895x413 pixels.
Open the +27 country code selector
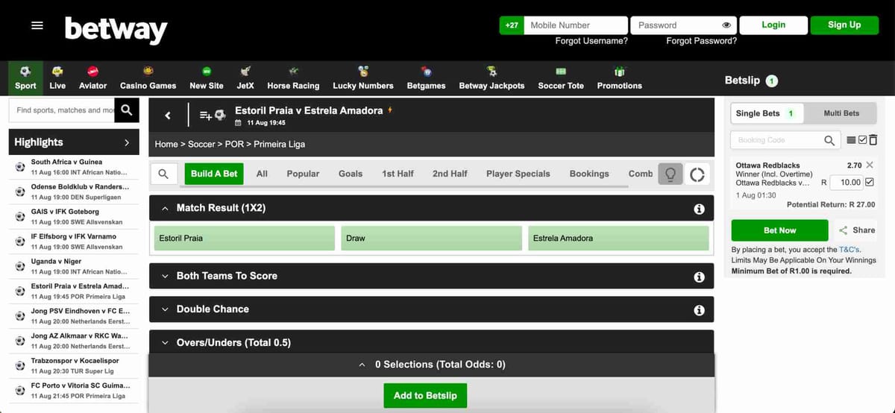[512, 25]
